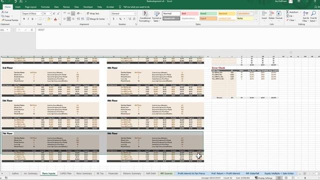Image resolution: width=320 pixels, height=180 pixels.
Task: Click Increase Font Size icon
Action: (54, 13)
